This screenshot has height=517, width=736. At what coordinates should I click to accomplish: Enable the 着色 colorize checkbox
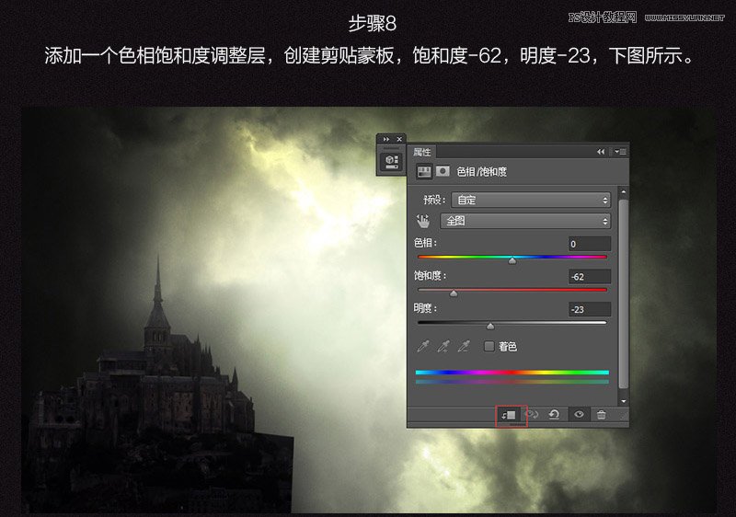click(x=489, y=346)
